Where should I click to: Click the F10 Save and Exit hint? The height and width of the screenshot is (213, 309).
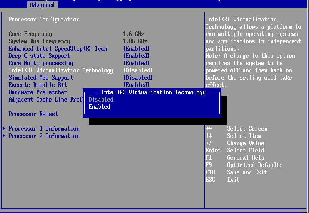(x=236, y=172)
